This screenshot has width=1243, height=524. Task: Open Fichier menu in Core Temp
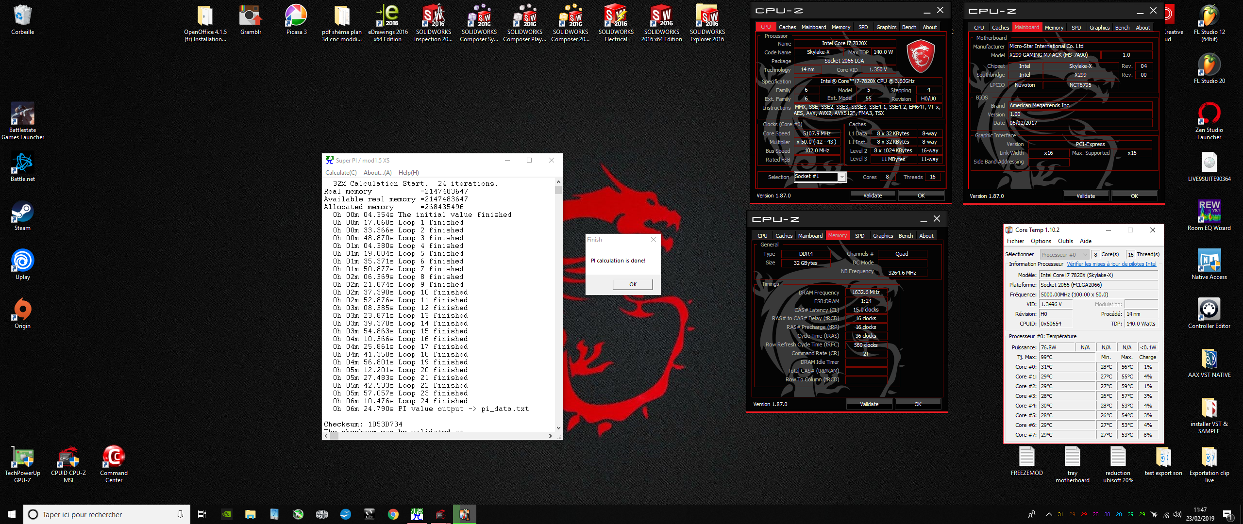click(1015, 241)
